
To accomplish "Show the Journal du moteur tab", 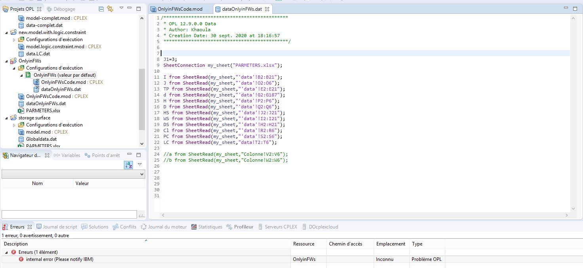I will pos(163,227).
